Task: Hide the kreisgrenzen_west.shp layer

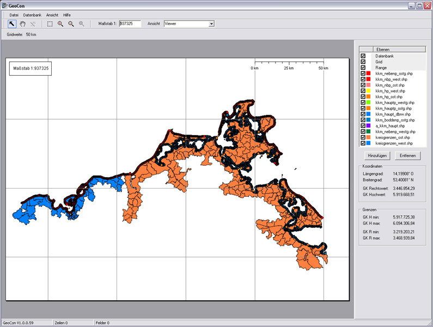Action: click(x=363, y=143)
